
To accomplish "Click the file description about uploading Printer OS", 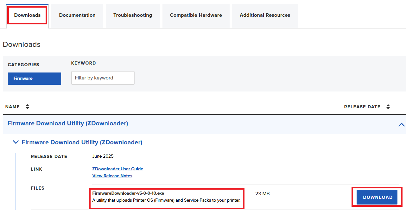I will tap(166, 200).
